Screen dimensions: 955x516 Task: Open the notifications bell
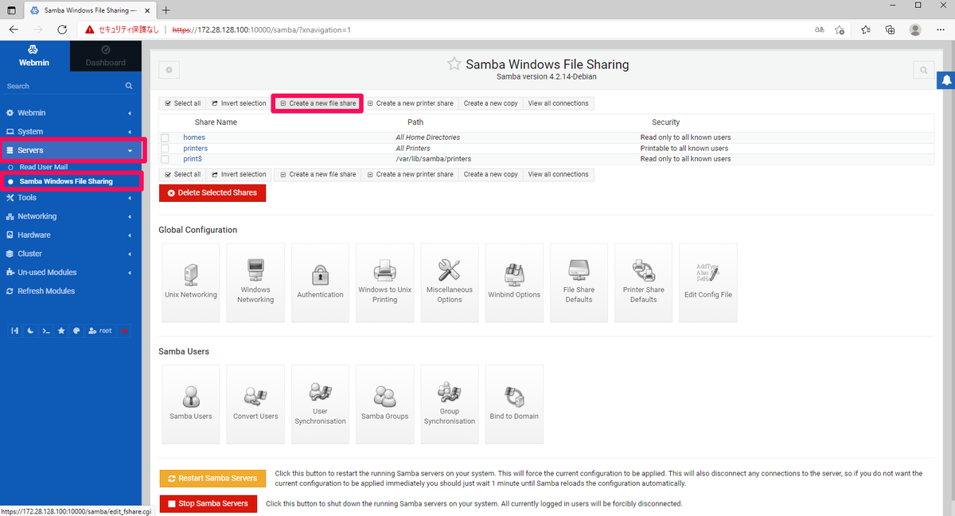pyautogui.click(x=947, y=80)
